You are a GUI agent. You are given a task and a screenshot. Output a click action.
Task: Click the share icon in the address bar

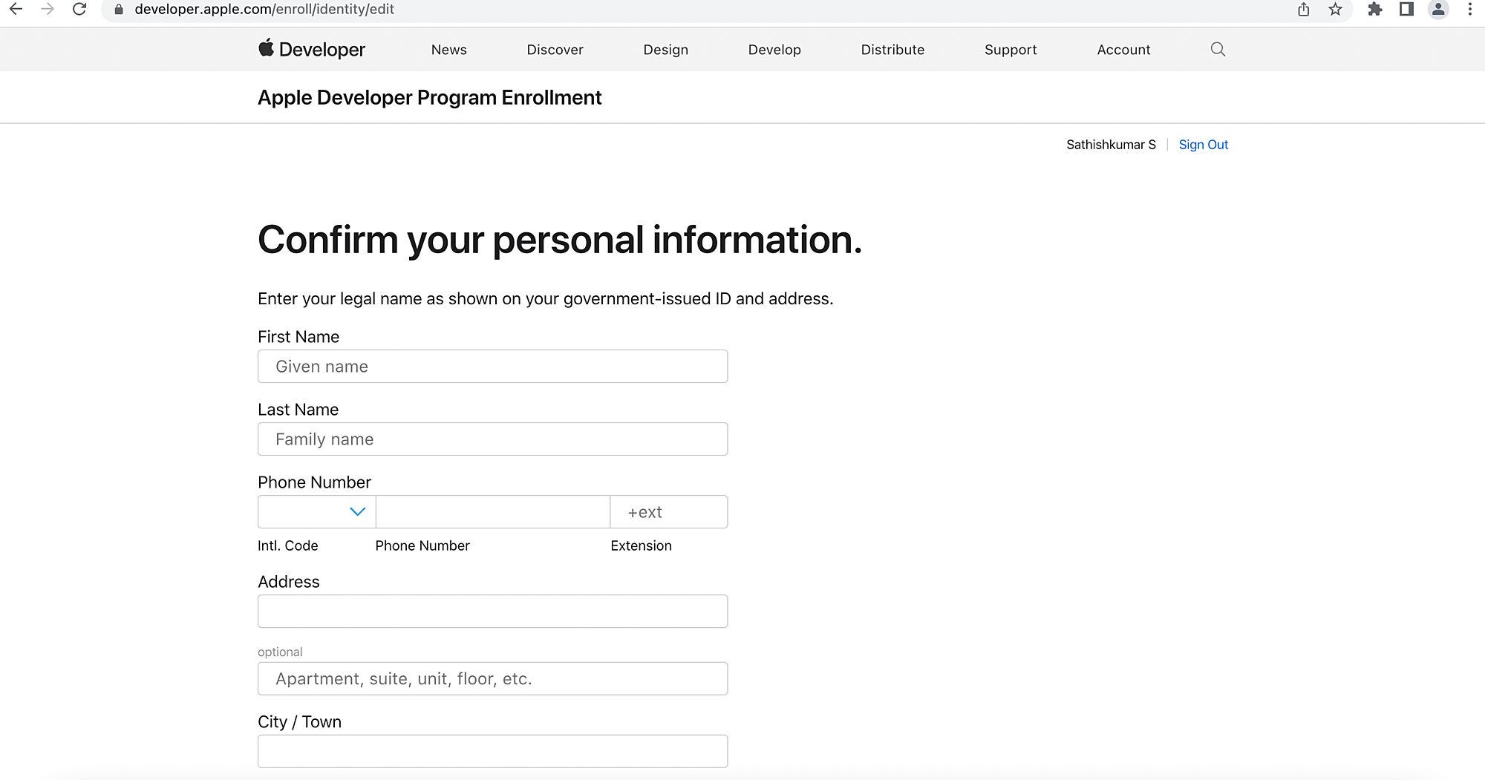(1304, 10)
